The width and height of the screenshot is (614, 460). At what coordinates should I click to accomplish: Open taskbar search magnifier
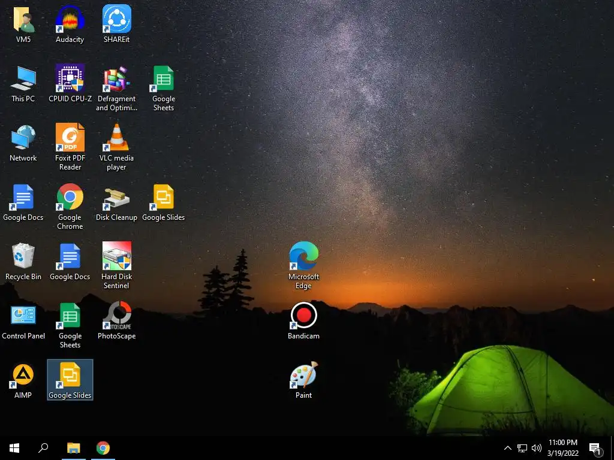point(43,448)
